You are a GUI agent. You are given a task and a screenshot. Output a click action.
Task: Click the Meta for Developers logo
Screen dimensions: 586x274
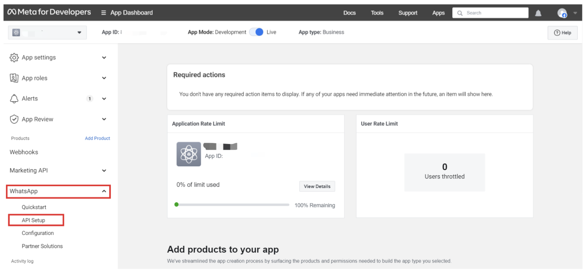point(49,12)
